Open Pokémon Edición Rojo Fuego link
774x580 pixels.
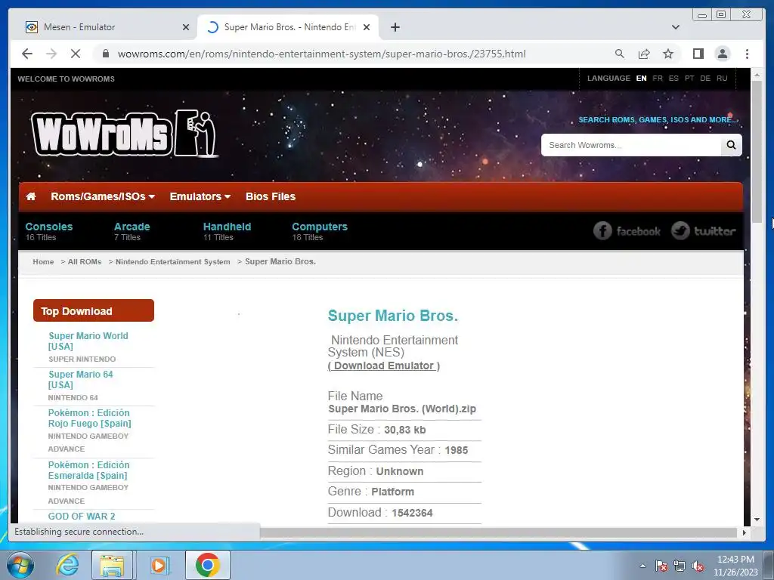pos(89,418)
